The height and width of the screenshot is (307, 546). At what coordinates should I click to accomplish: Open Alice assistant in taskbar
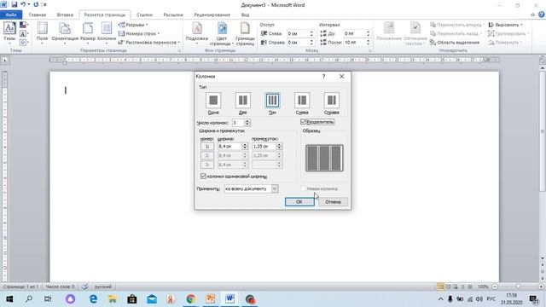70,299
